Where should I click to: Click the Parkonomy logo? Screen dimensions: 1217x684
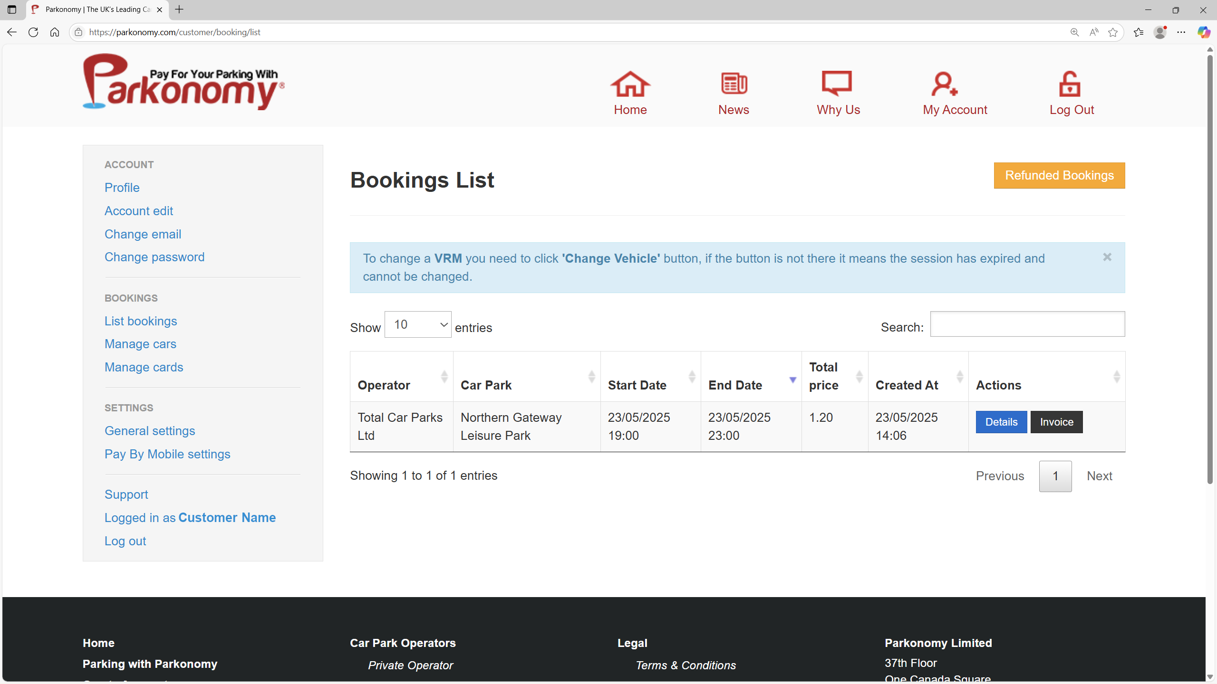click(184, 82)
